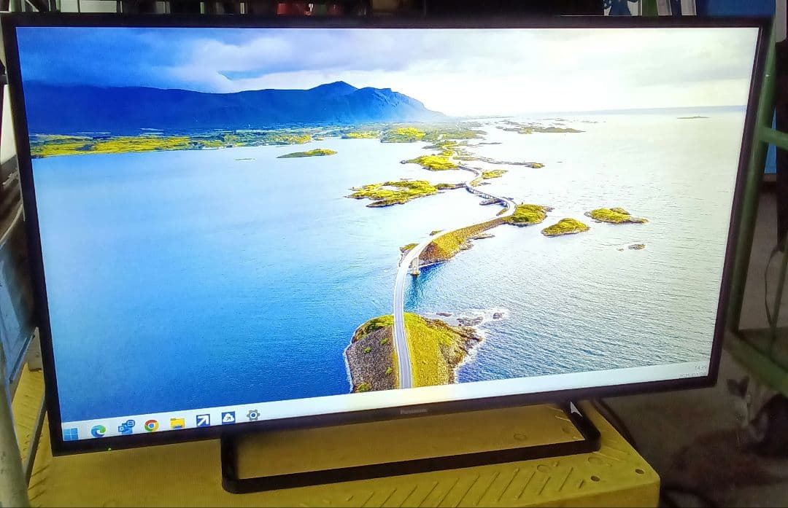Launch Google Chrome from the taskbar

pyautogui.click(x=152, y=426)
